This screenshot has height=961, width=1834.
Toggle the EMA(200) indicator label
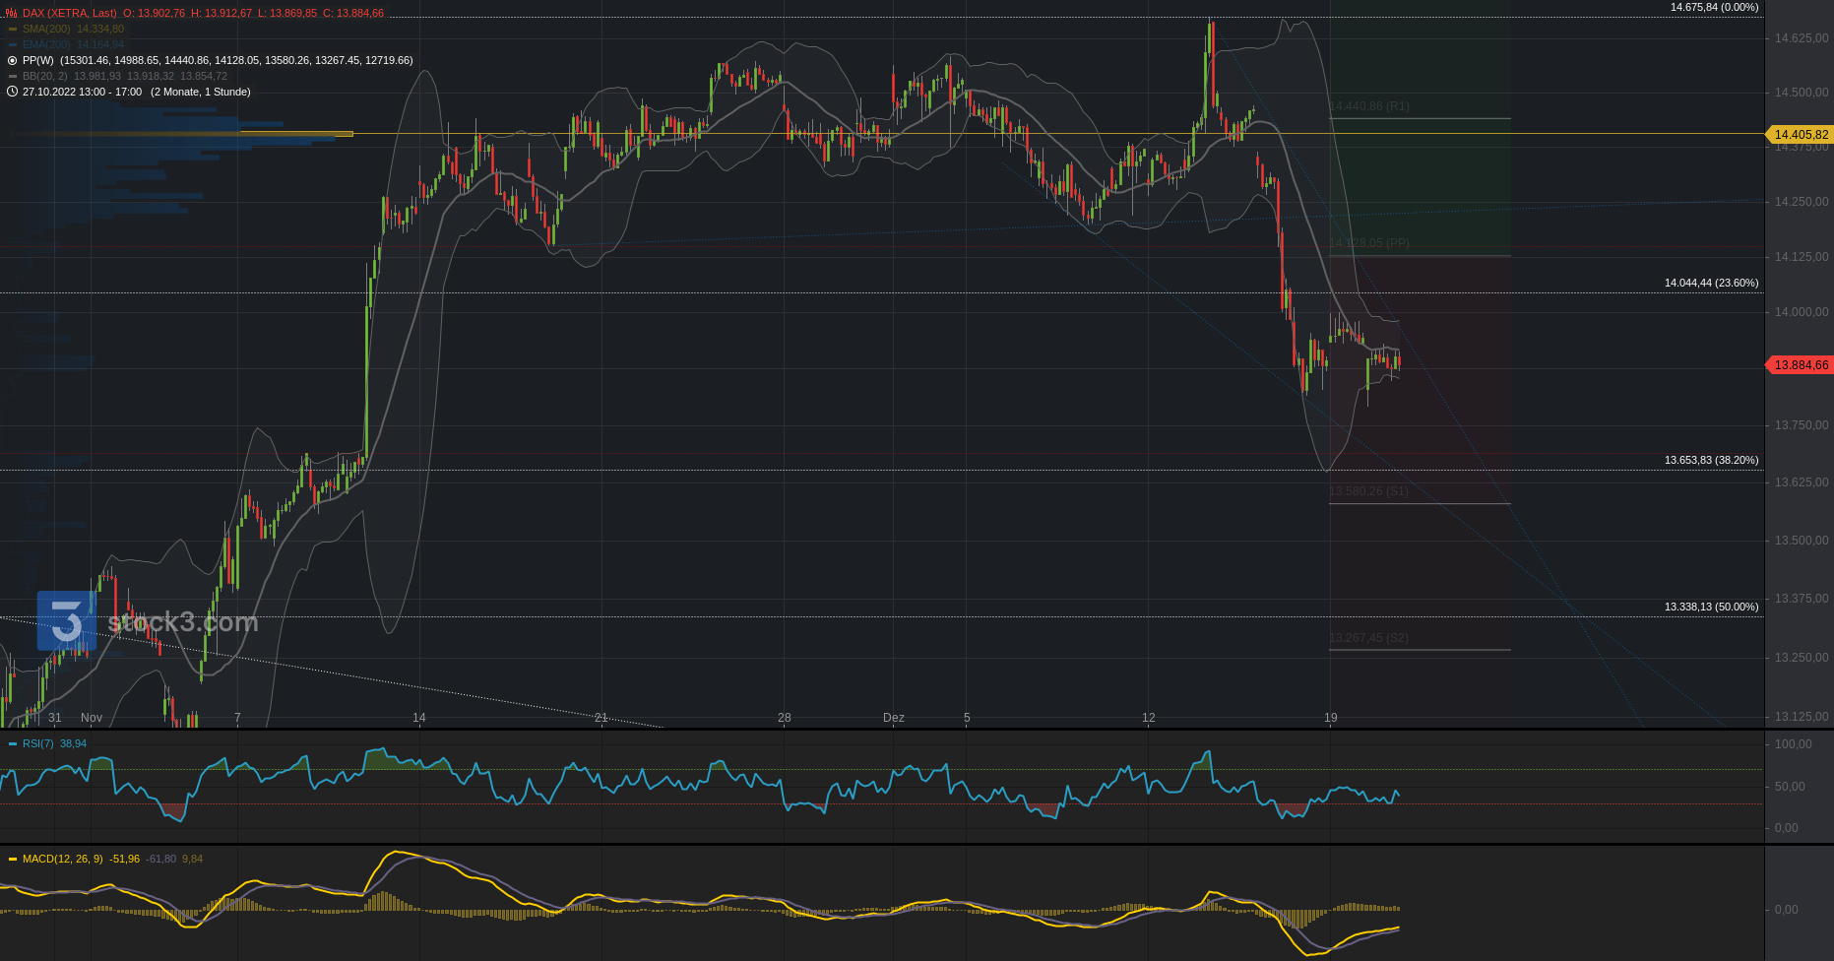pyautogui.click(x=46, y=44)
